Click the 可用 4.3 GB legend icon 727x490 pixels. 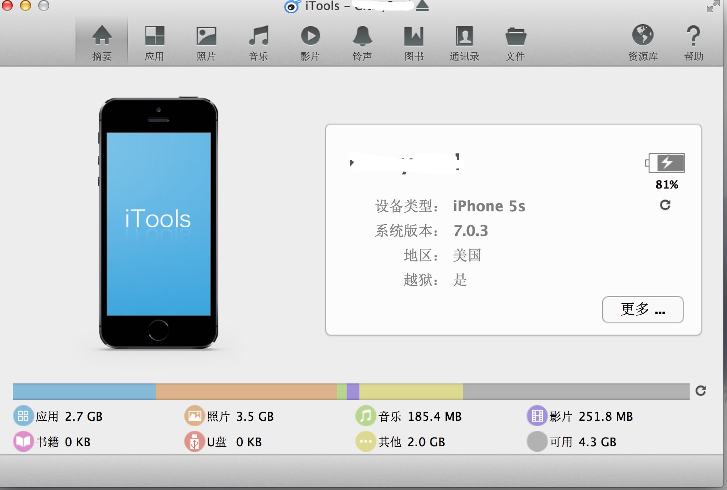[x=537, y=441]
